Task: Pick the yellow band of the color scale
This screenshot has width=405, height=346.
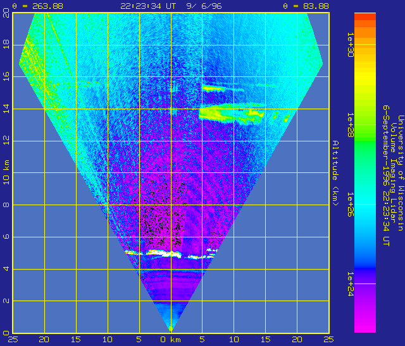Action: coord(365,77)
